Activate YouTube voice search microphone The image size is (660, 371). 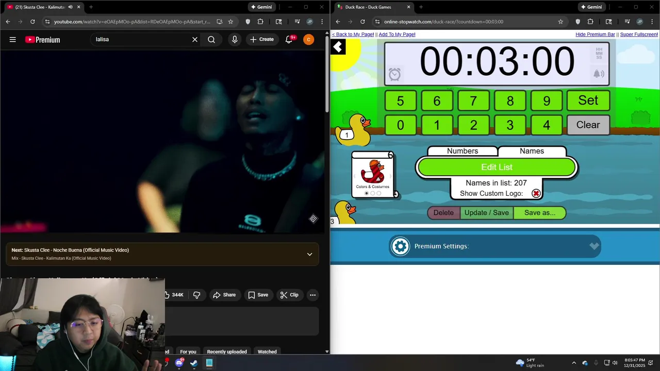pos(235,40)
